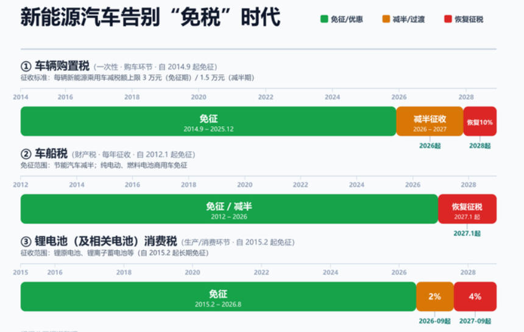
Task: Click the subtitle 生产/消费环节 · 自 2015.2 起免征
Action: [238, 242]
